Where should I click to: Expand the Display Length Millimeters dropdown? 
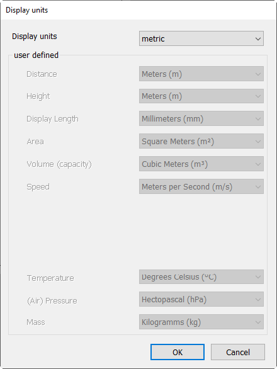(x=201, y=118)
